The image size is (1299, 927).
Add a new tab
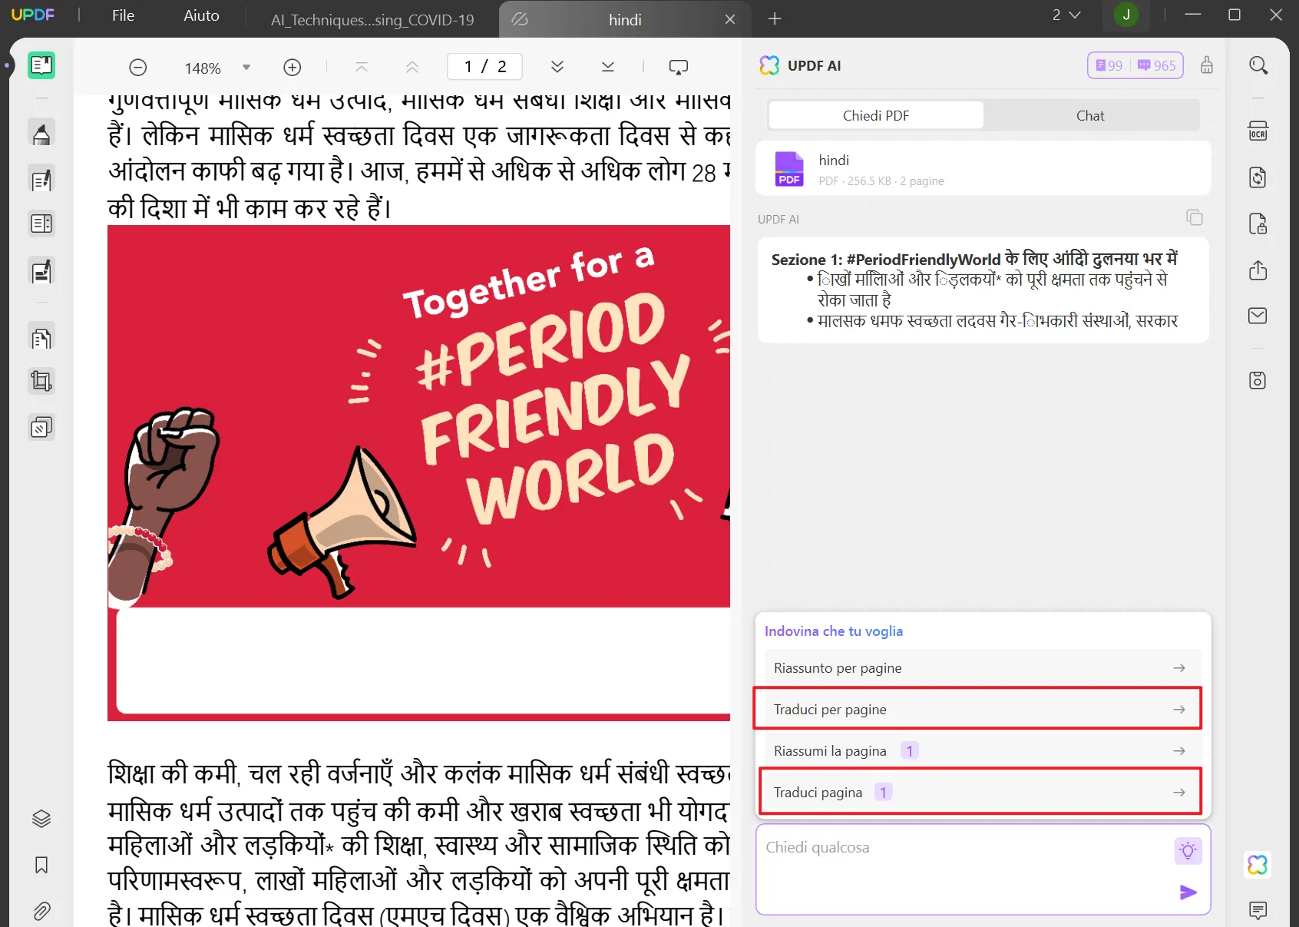click(x=775, y=19)
